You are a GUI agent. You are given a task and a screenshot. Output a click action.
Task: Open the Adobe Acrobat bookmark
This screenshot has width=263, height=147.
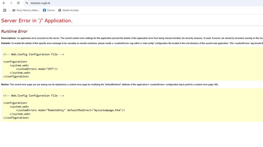[x=68, y=10]
